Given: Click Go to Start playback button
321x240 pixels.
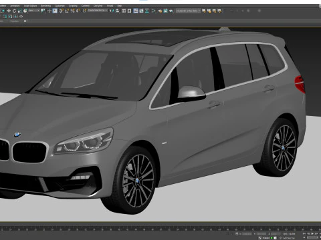Looking at the screenshot, I should coord(304,234).
